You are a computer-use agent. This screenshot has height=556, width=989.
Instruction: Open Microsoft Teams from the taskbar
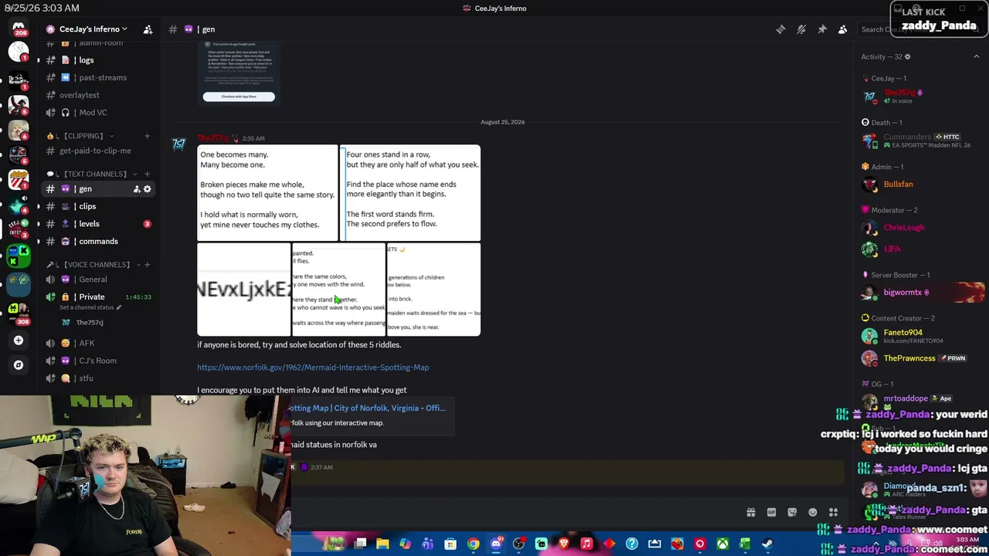click(427, 544)
